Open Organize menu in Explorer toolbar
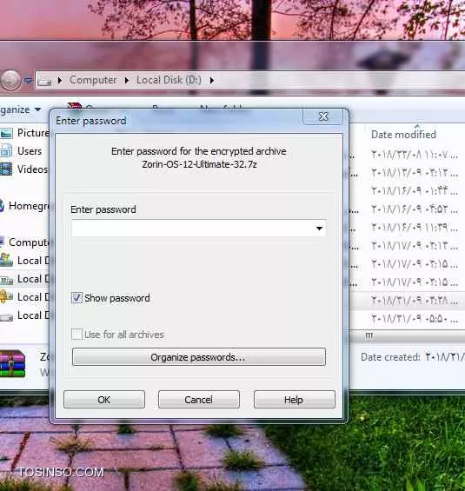The image size is (465, 491). 20,109
